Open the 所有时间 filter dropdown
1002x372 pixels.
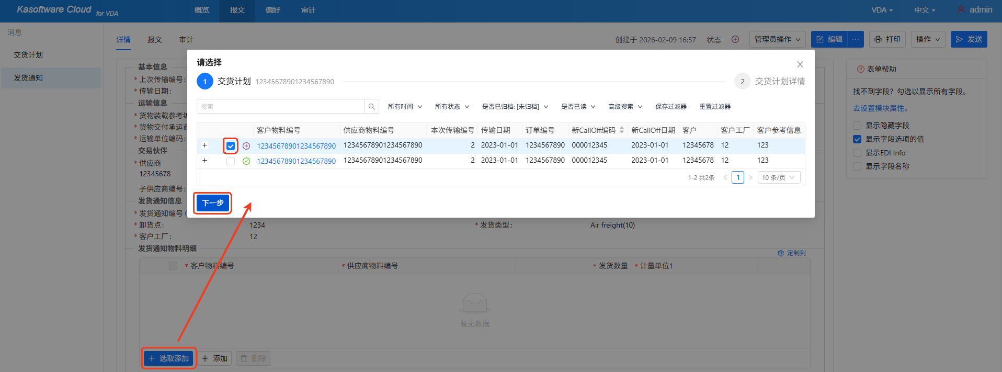(x=405, y=107)
